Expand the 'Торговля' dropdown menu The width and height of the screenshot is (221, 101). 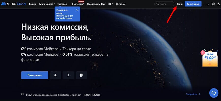pos(63,4)
